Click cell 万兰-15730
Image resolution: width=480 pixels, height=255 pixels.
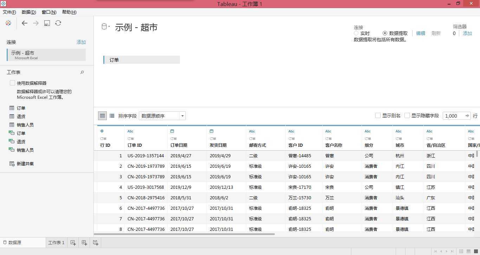coord(304,198)
